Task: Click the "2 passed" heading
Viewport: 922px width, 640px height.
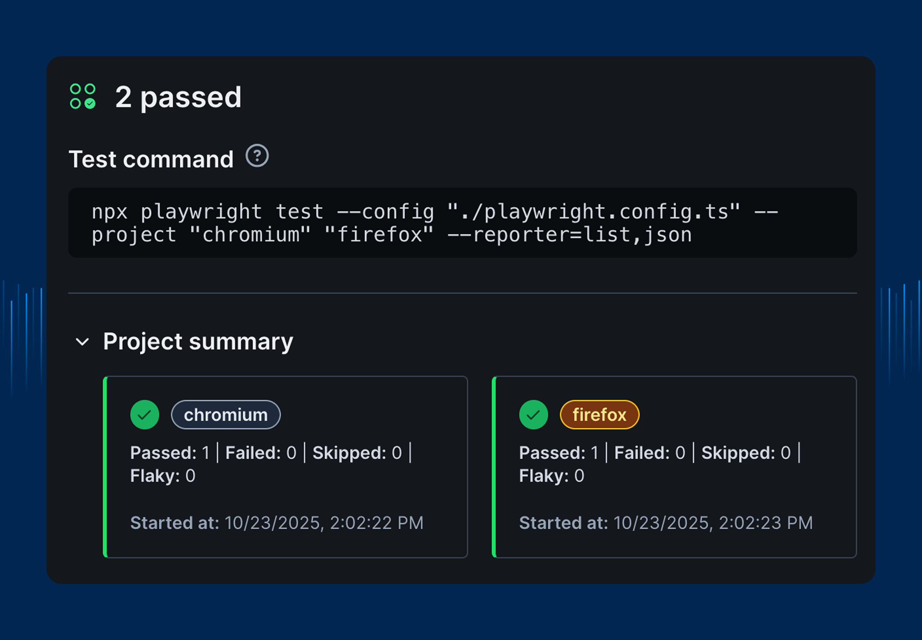Action: point(178,97)
